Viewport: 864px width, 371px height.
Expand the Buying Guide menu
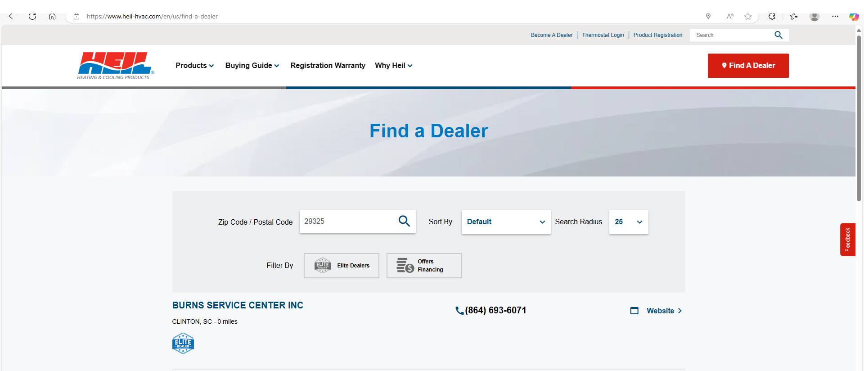pyautogui.click(x=252, y=66)
